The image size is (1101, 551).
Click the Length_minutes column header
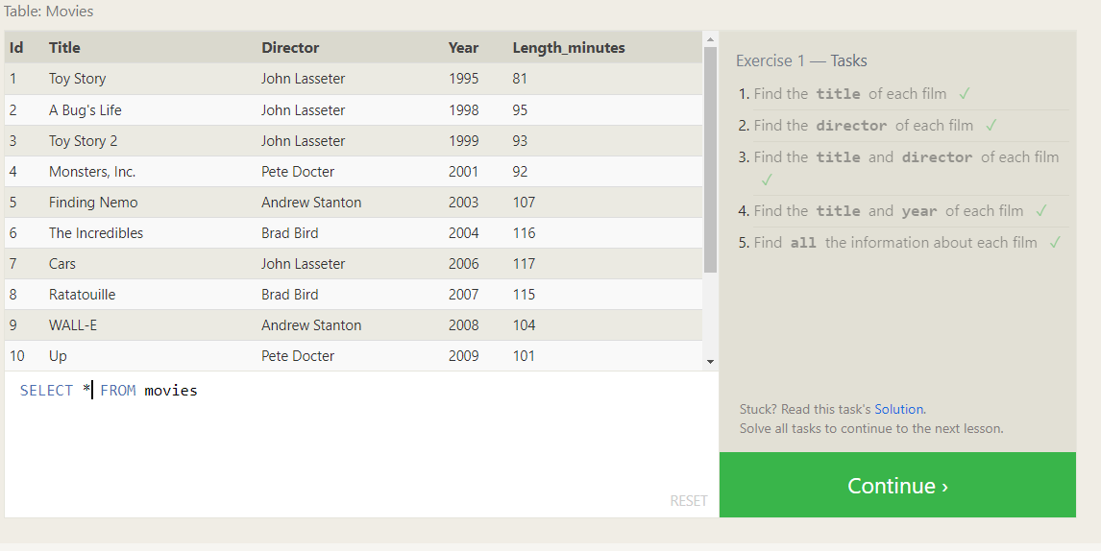569,48
